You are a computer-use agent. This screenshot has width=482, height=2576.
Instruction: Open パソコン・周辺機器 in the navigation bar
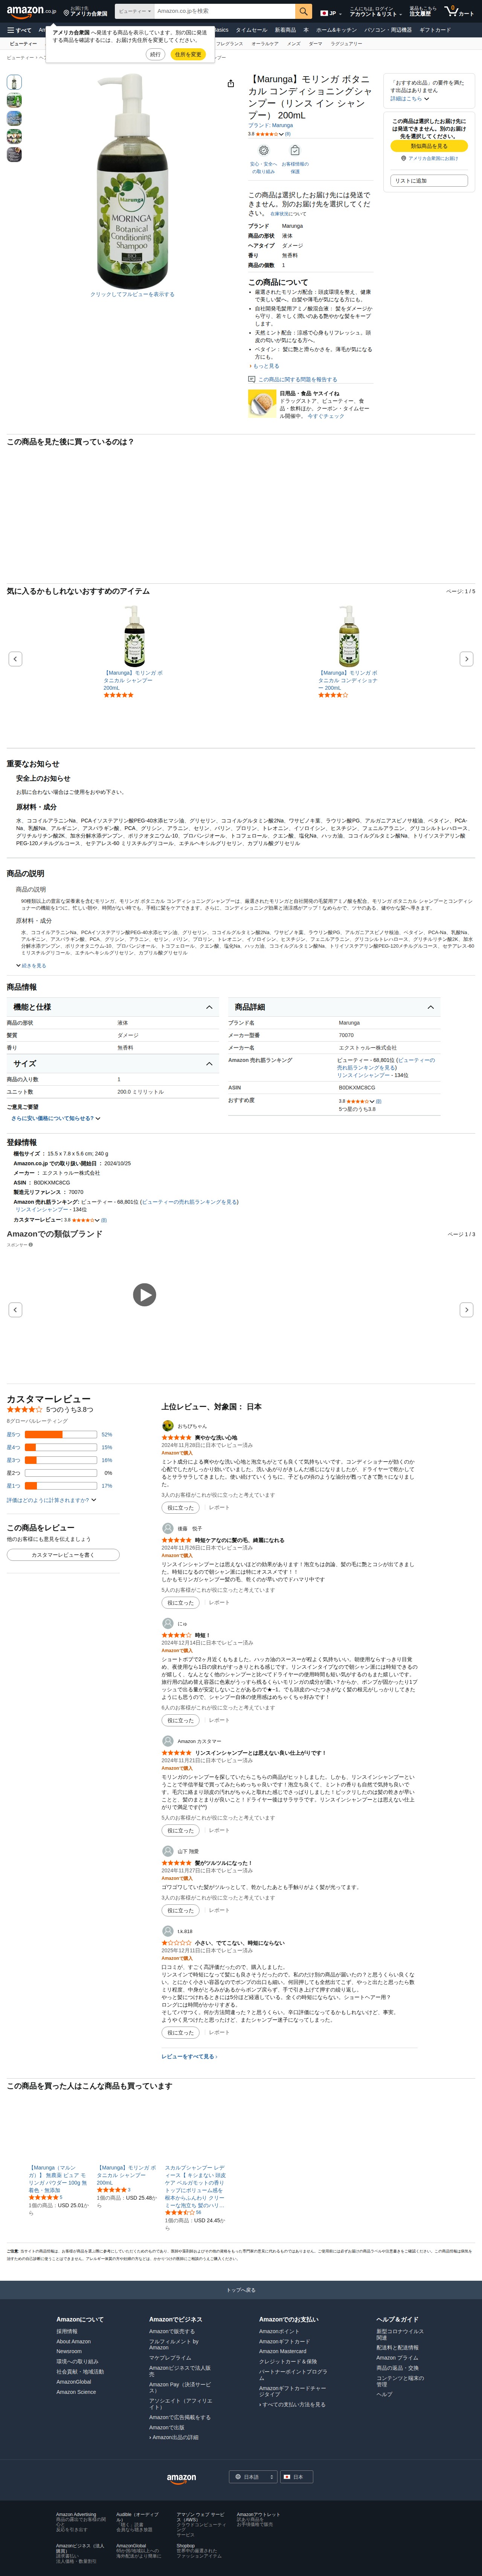388,30
